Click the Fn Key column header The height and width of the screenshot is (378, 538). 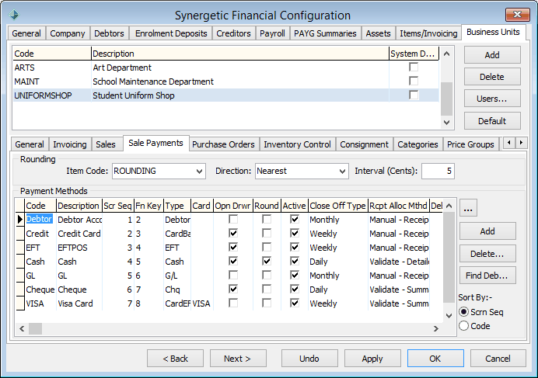click(x=148, y=206)
